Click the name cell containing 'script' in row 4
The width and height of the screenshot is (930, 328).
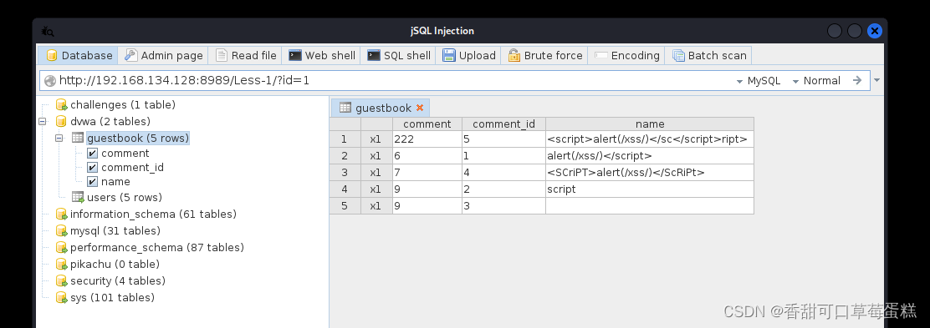click(650, 189)
